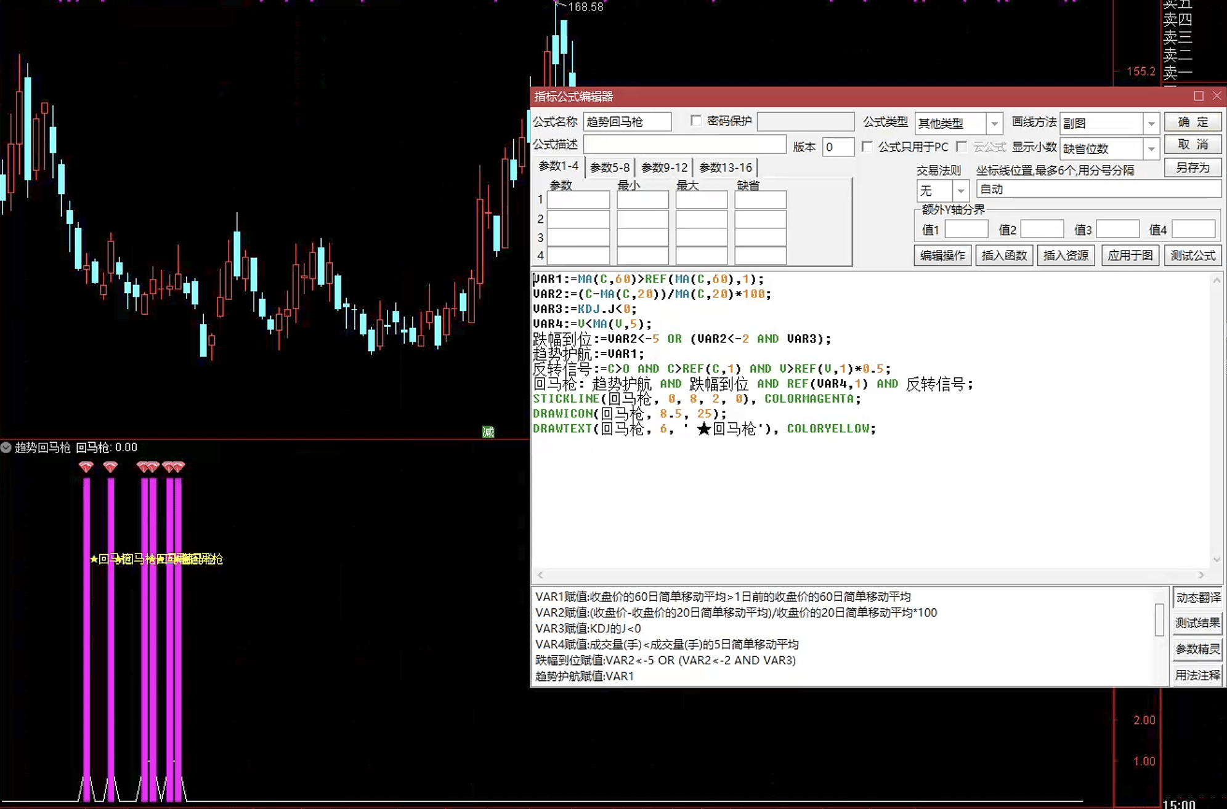
Task: Click the 168.58 high price label
Action: click(585, 7)
